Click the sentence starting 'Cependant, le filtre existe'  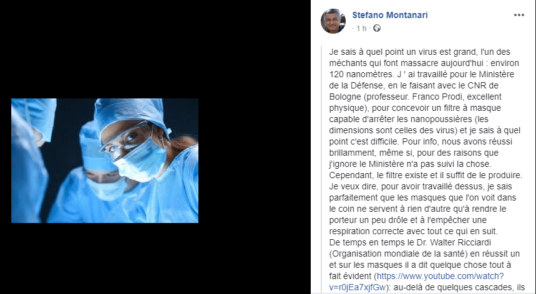[x=426, y=175]
